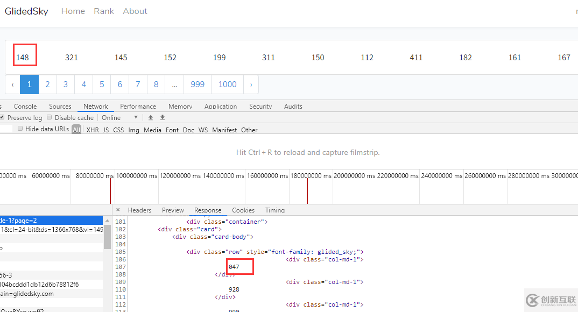Click the export HAR download arrow icon
This screenshot has width=578, height=312.
(162, 117)
